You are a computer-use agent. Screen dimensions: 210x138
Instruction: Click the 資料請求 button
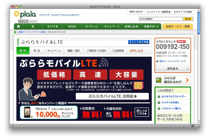[173, 69]
